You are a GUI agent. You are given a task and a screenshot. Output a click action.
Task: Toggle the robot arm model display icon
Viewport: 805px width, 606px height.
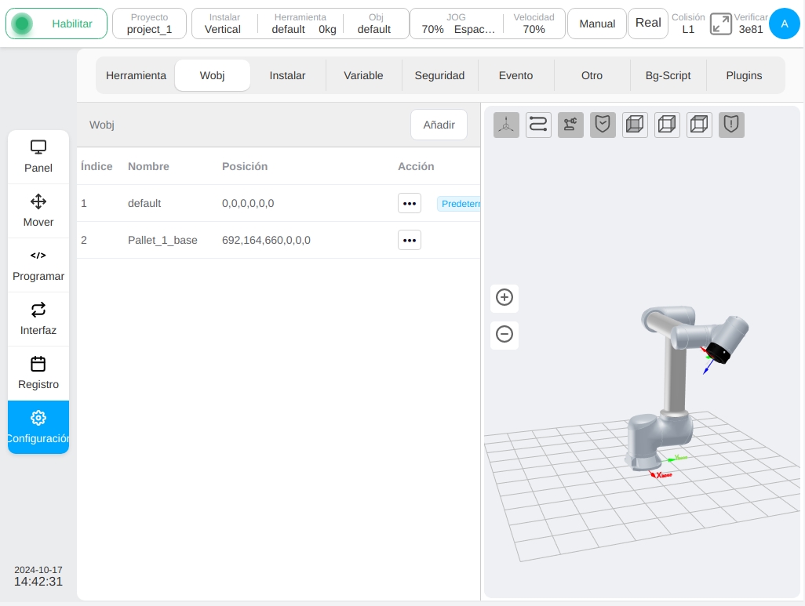click(x=570, y=125)
